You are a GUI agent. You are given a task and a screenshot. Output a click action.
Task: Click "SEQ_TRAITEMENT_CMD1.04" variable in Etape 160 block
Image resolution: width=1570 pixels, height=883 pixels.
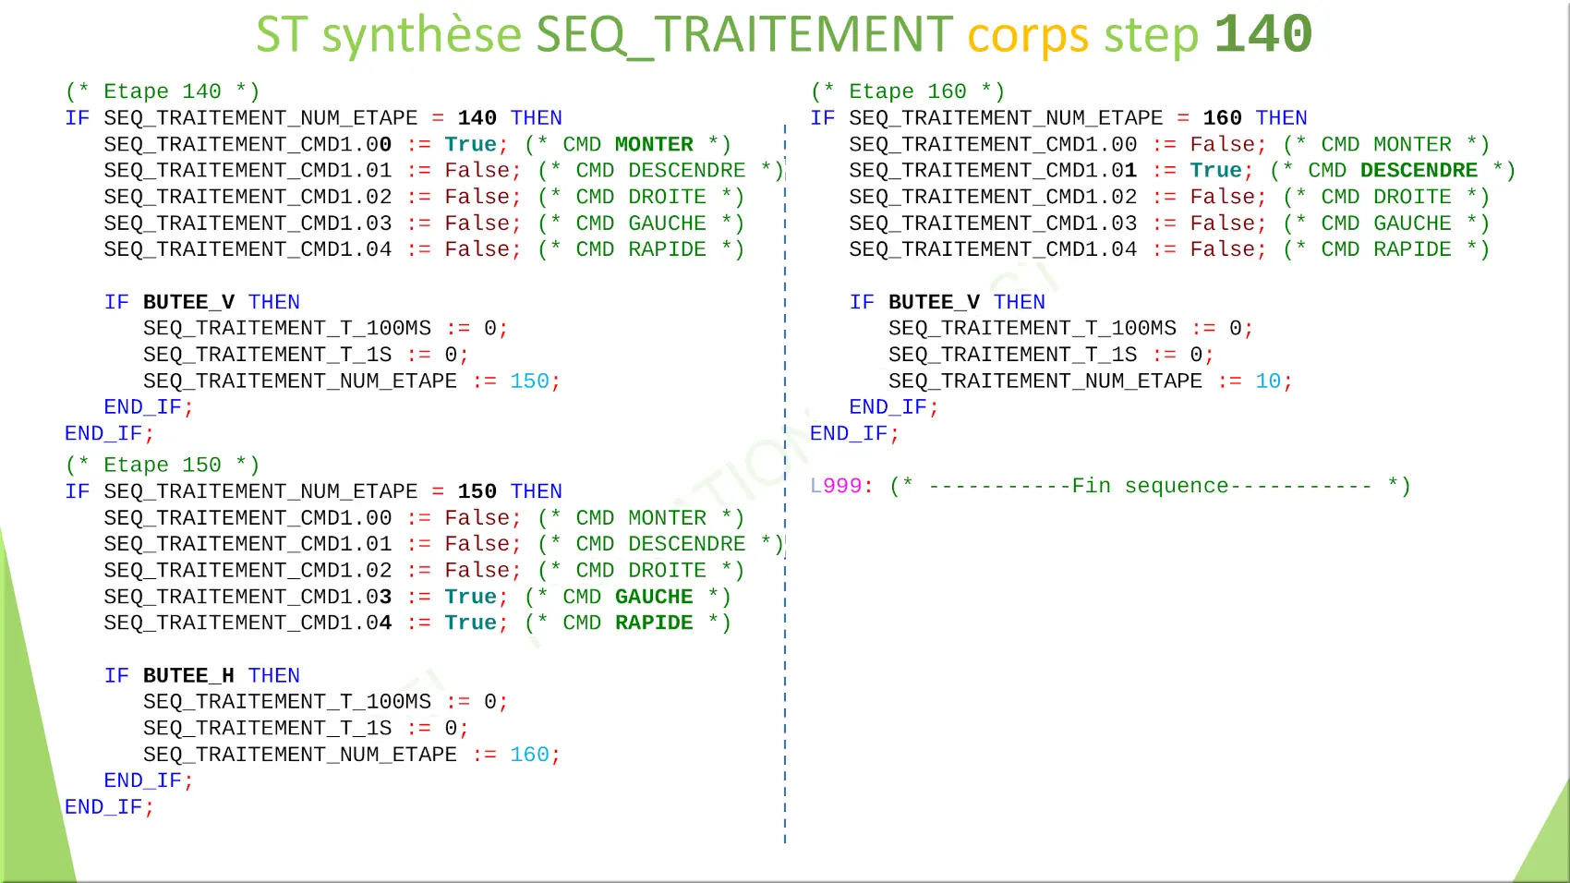993,249
